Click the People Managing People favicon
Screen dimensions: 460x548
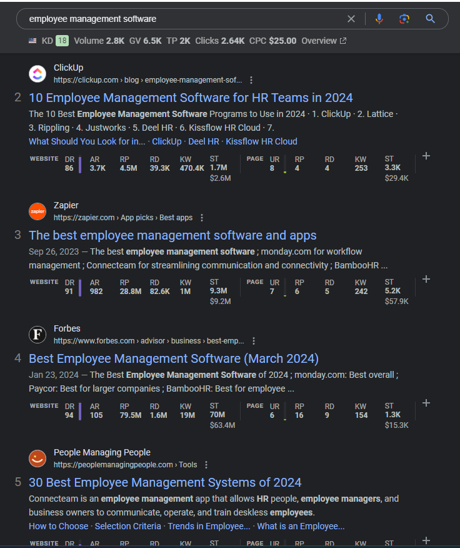pyautogui.click(x=37, y=459)
